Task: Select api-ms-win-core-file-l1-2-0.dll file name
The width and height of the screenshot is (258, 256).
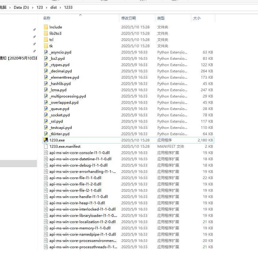Action: tap(75, 184)
